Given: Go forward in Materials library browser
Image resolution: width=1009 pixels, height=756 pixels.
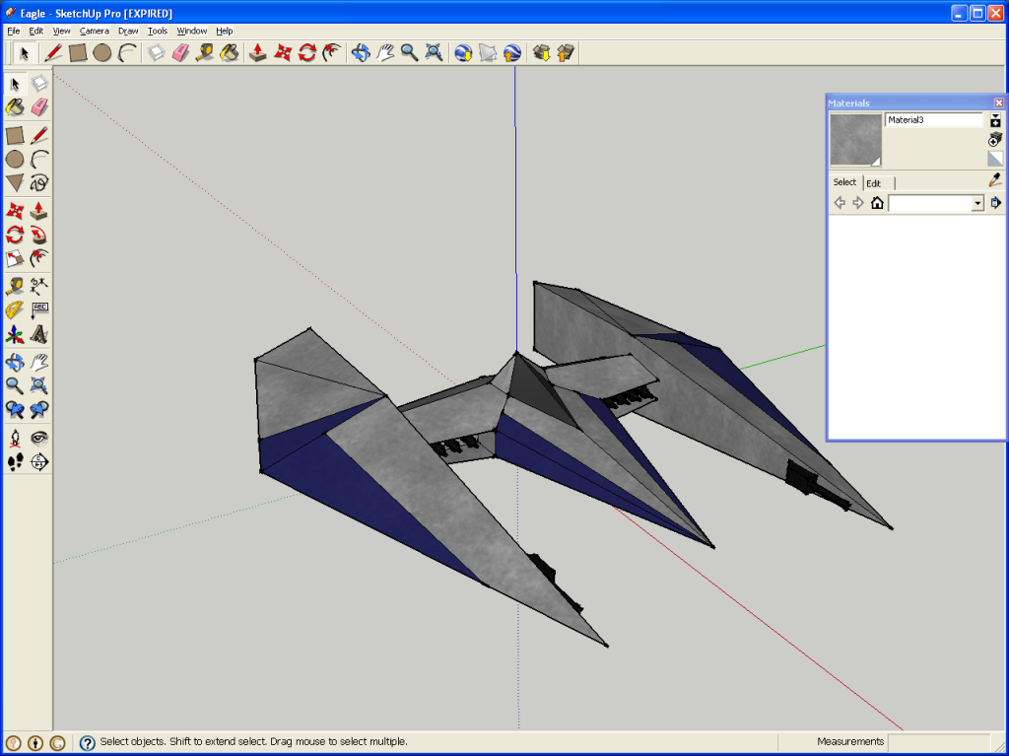Looking at the screenshot, I should 858,203.
